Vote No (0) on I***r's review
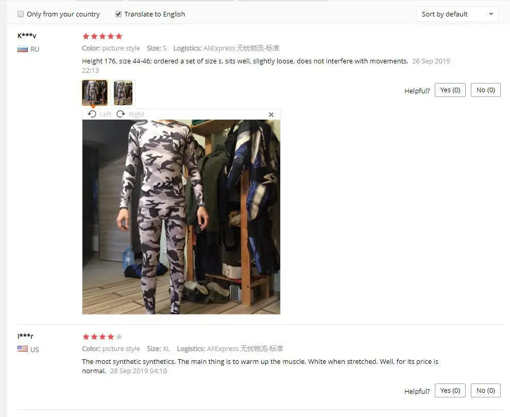The image size is (510, 417). coord(486,391)
